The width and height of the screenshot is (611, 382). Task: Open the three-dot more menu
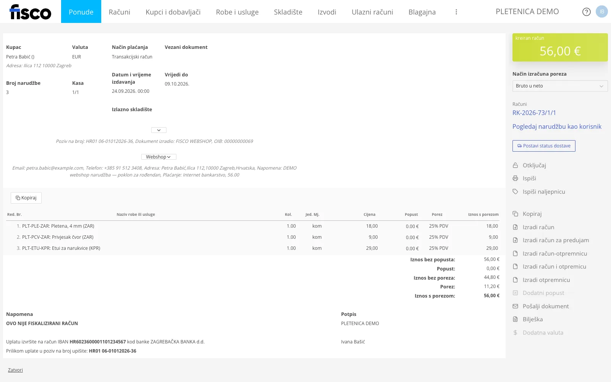point(456,12)
